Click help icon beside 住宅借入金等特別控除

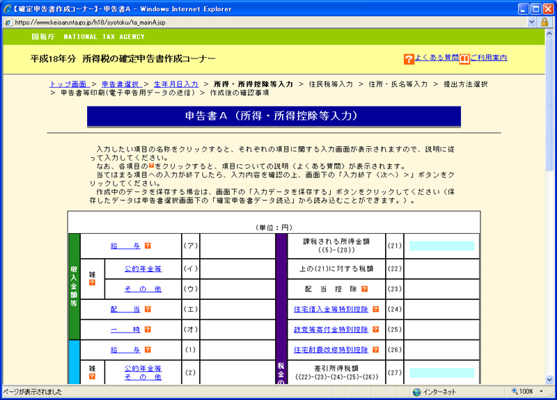(x=376, y=309)
